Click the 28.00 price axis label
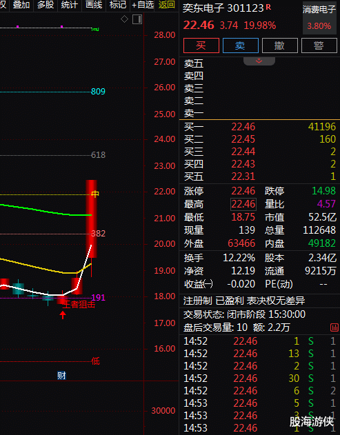340x435 pixels. [165, 35]
